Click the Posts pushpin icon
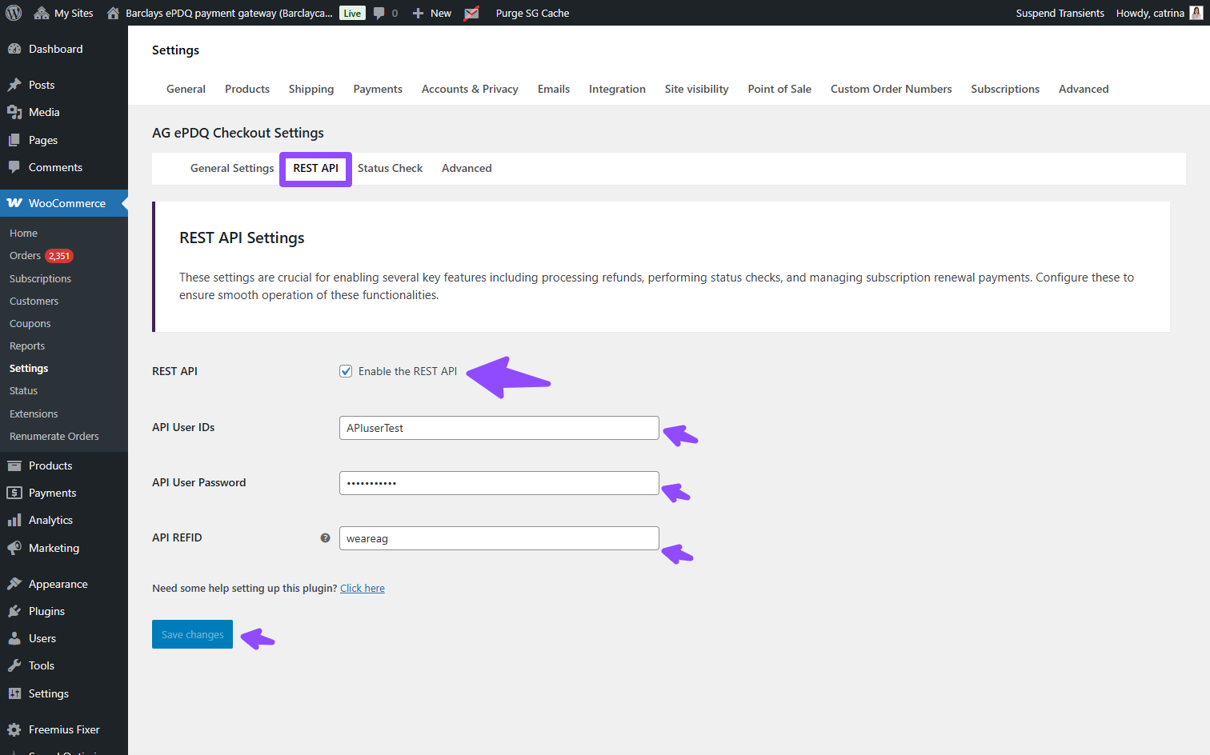 pyautogui.click(x=14, y=85)
